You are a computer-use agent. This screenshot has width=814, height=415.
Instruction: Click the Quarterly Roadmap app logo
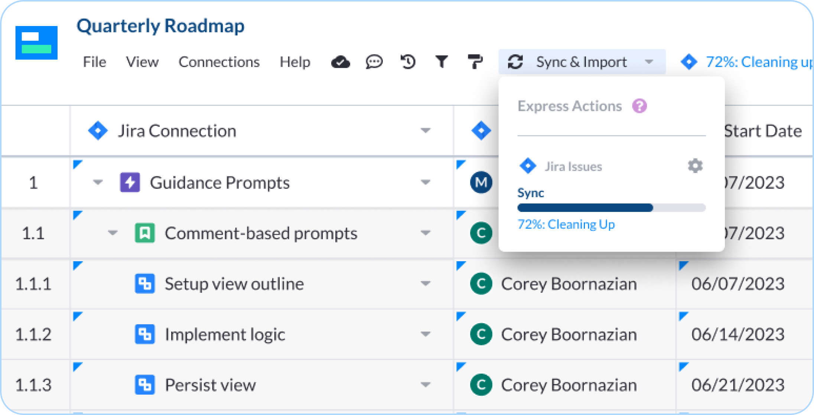coord(36,43)
